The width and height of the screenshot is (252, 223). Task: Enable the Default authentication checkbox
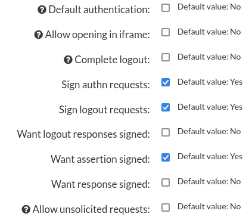click(166, 8)
